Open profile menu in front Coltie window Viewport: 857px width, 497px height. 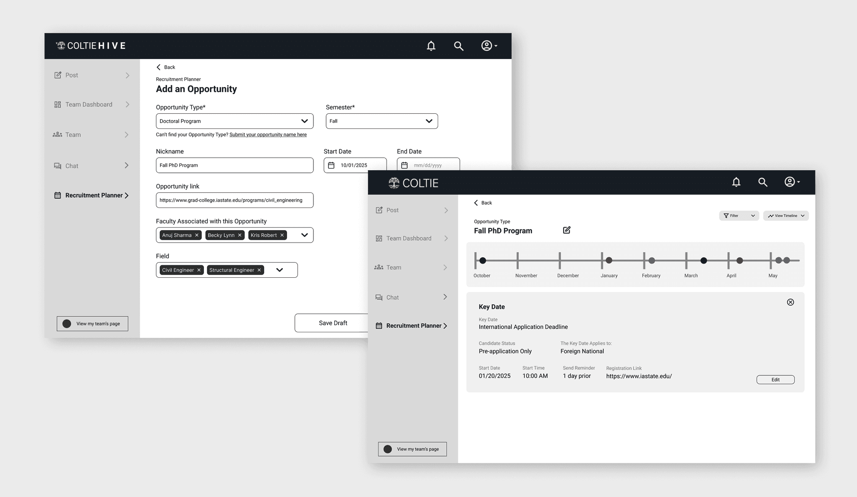792,182
